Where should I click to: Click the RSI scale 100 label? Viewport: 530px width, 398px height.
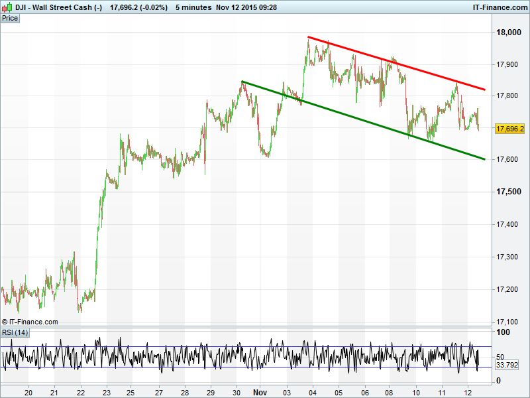click(503, 332)
